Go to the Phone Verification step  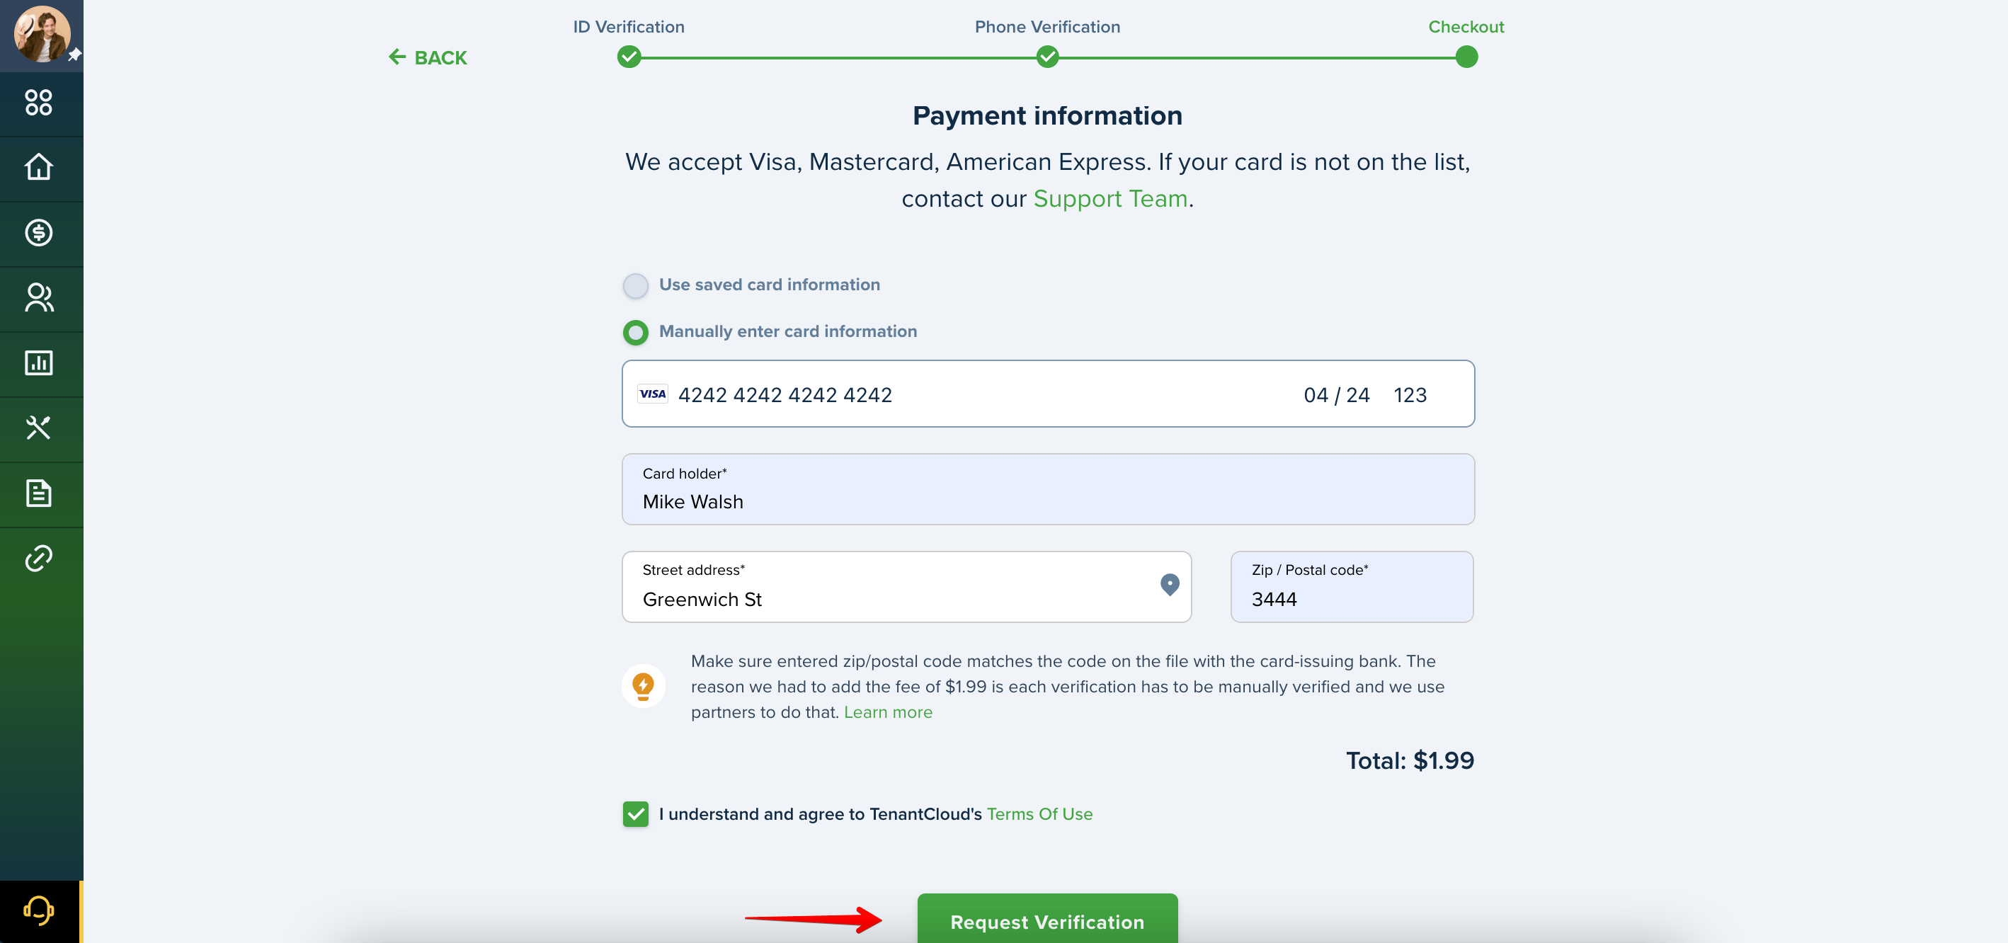1048,57
